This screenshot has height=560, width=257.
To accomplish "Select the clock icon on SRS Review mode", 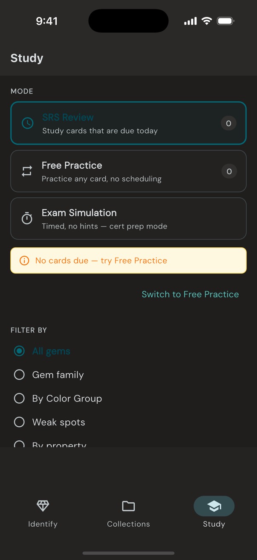I will 27,123.
